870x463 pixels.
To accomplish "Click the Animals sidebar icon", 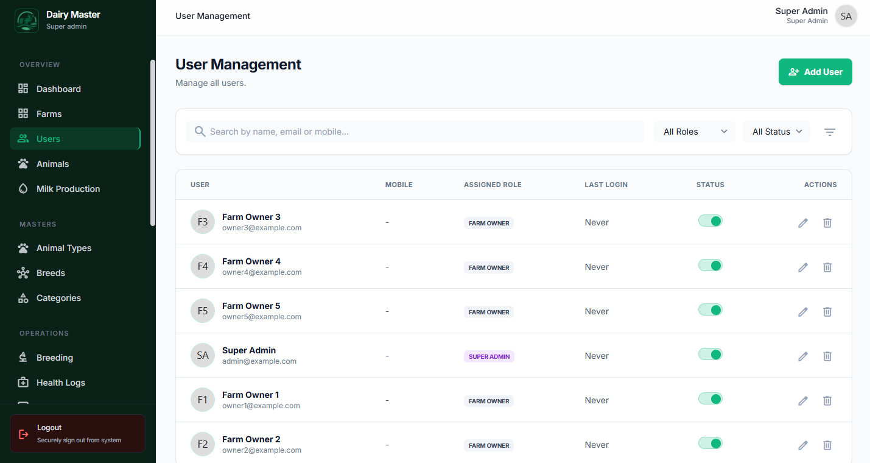I will 23,163.
